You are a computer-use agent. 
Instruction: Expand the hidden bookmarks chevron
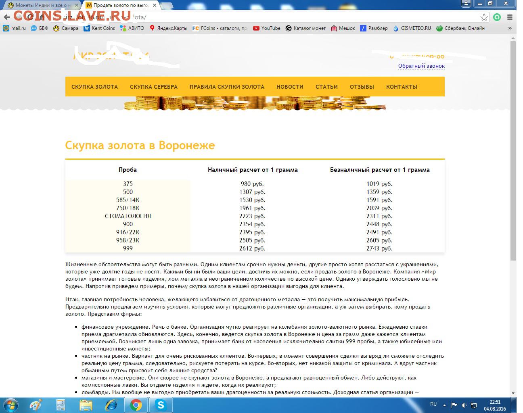[510, 28]
